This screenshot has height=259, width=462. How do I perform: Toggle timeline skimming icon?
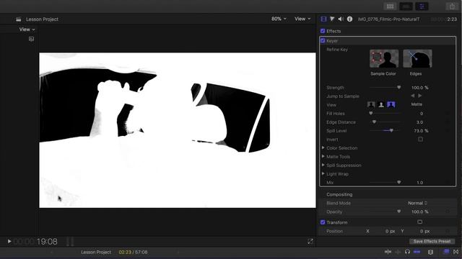point(388,252)
